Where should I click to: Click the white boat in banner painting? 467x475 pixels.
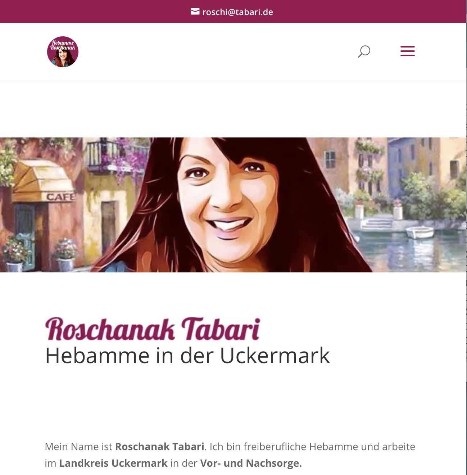pyautogui.click(x=420, y=232)
